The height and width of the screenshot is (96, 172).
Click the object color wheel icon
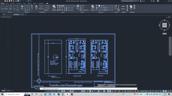[96, 6]
